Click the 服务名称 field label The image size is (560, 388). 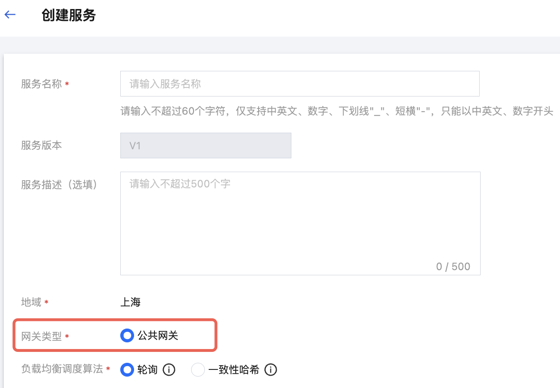41,84
